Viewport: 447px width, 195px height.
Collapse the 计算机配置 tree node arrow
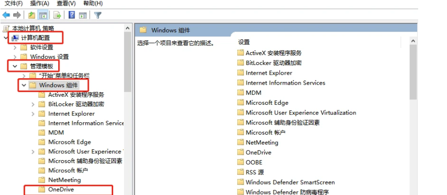(x=5, y=38)
